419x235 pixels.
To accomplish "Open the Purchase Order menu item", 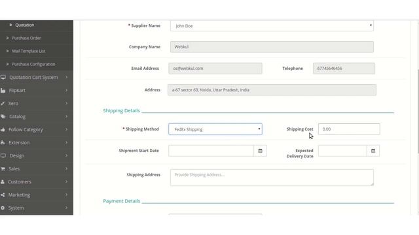I will (26, 38).
